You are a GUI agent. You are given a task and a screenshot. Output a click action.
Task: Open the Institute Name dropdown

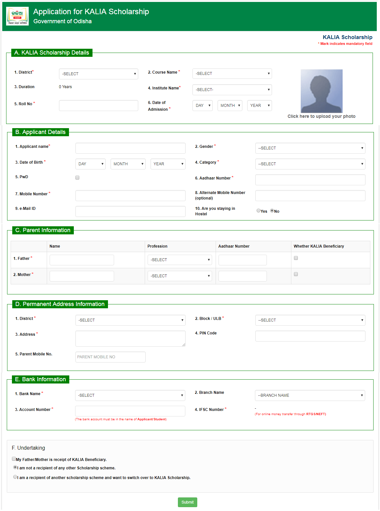pyautogui.click(x=232, y=90)
